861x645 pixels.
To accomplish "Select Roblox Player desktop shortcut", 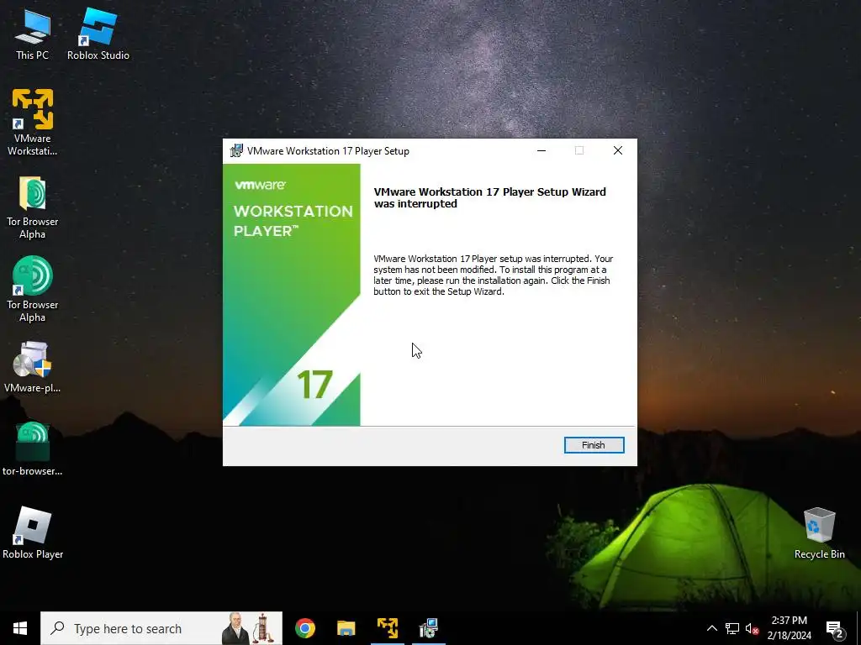I will pos(33,532).
